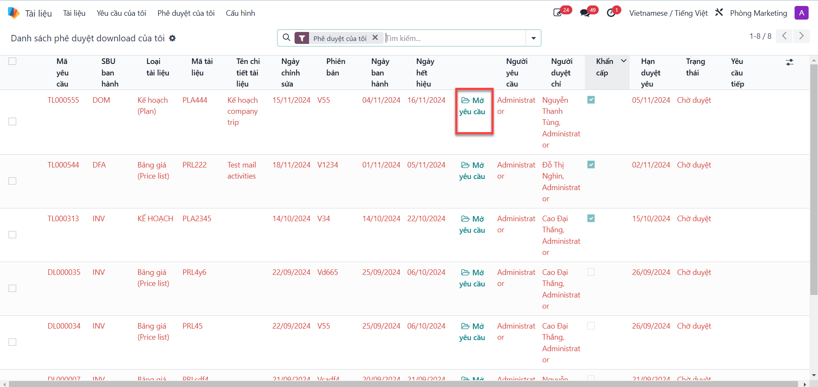The image size is (818, 387).
Task: Expand the search options dropdown arrow
Action: click(x=533, y=38)
